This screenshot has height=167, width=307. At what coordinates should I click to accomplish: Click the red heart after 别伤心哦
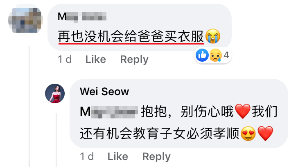coord(243,111)
